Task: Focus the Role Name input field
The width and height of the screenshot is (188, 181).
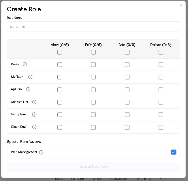Action: tap(93, 27)
